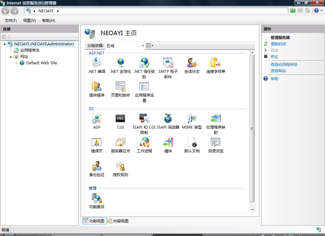Click 重新启动 in actions pane
Image resolution: width=325 pixels, height=236 pixels.
tap(278, 44)
